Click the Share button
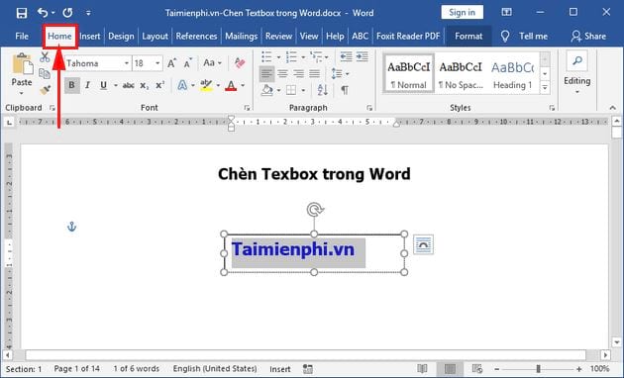 (x=588, y=37)
